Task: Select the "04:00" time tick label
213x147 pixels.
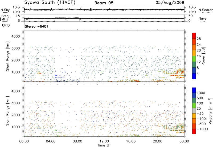Action: click(x=51, y=141)
